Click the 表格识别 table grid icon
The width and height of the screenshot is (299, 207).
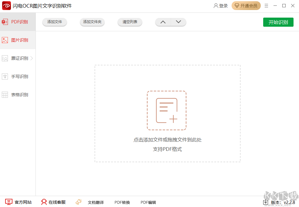pos(5,95)
